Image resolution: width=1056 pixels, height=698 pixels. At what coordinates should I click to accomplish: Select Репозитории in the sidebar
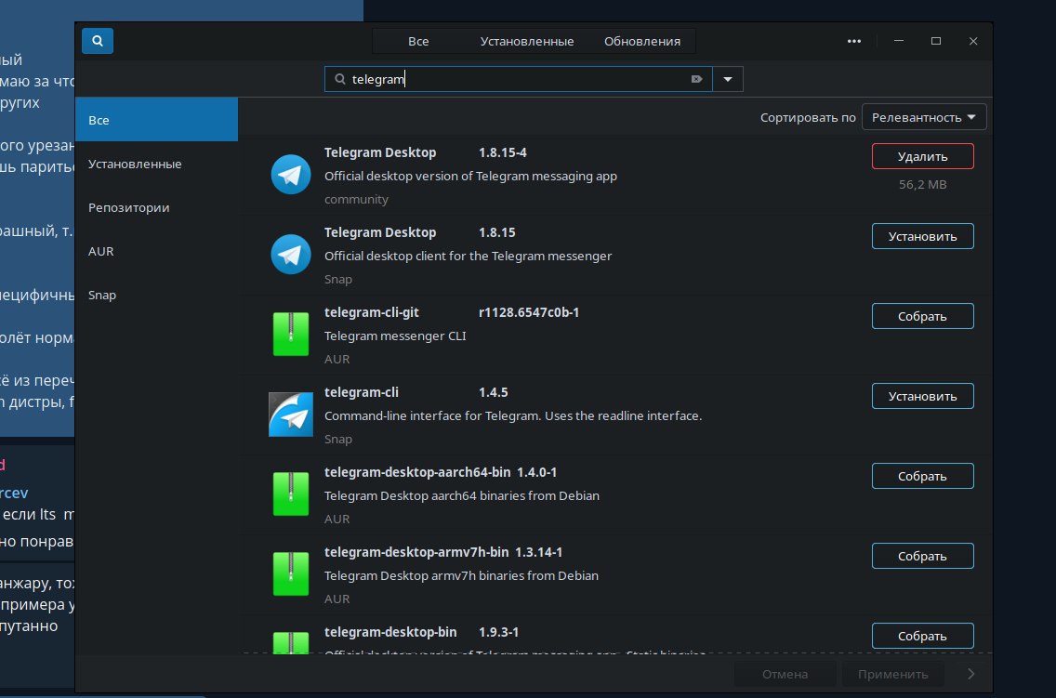tap(156, 207)
